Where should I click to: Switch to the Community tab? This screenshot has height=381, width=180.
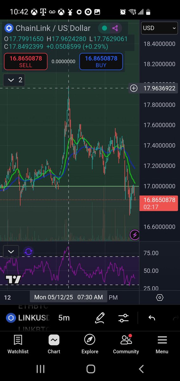[126, 344]
